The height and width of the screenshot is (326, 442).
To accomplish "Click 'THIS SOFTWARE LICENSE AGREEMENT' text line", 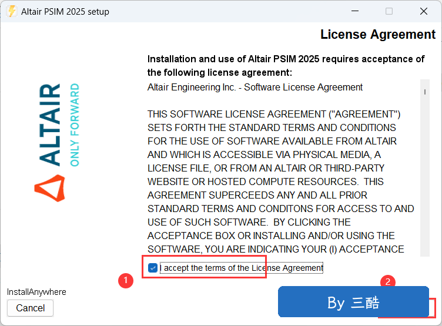I will [274, 114].
